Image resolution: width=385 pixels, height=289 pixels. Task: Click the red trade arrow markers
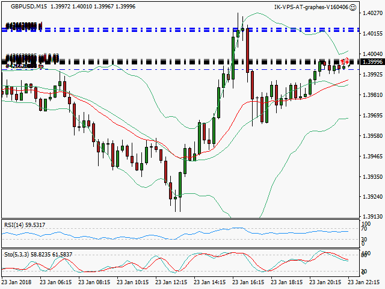point(344,61)
